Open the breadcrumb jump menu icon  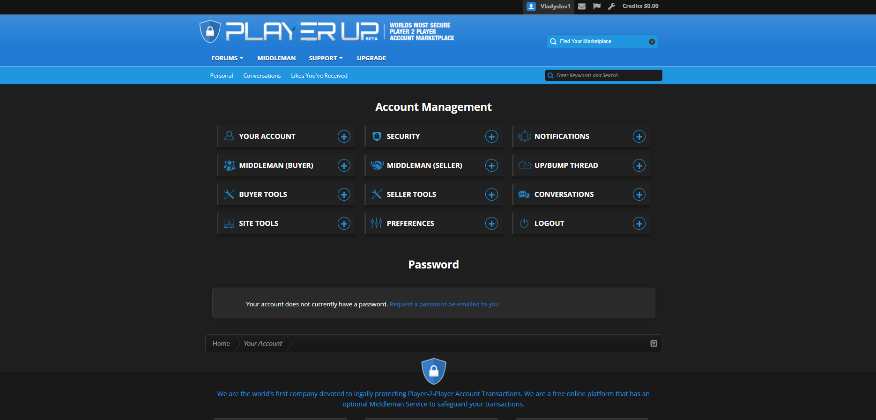coord(654,343)
